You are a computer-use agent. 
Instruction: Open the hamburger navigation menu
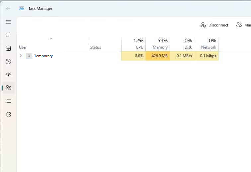click(x=8, y=22)
